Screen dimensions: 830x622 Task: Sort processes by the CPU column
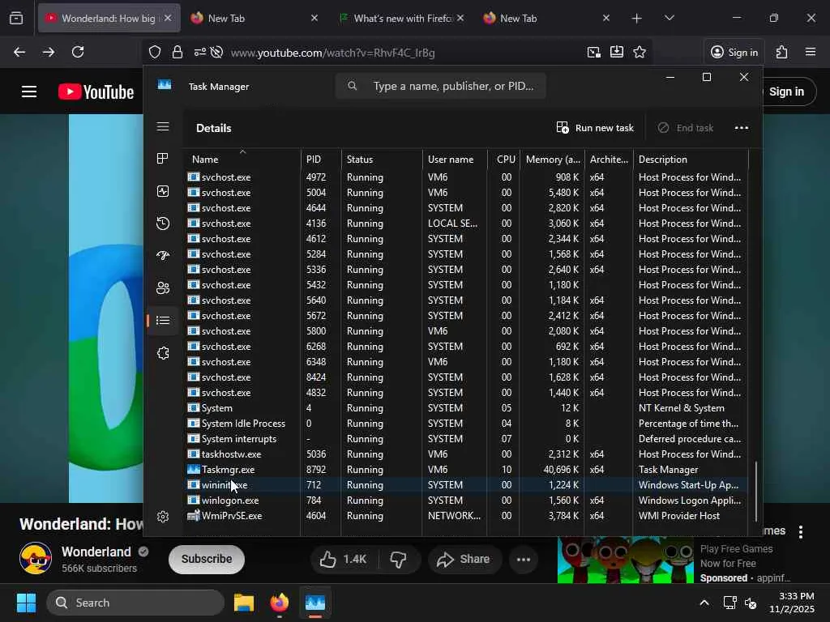(x=506, y=160)
